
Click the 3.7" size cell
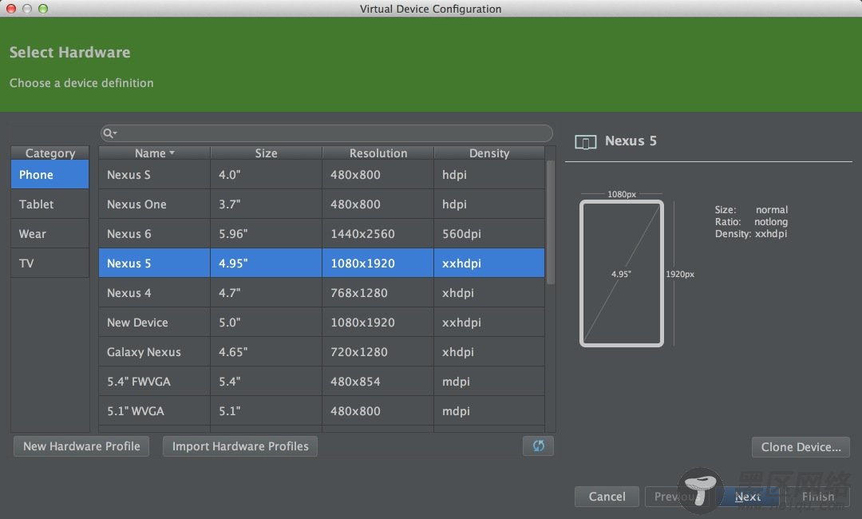click(266, 204)
